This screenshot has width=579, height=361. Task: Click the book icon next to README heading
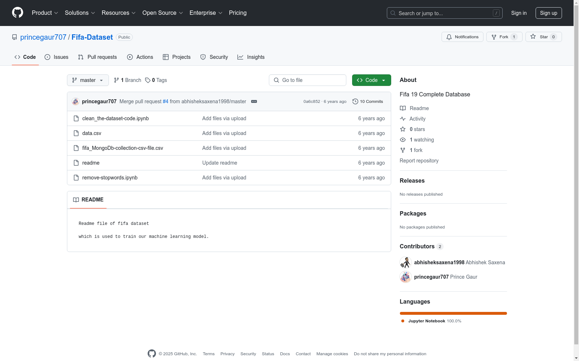click(x=76, y=200)
